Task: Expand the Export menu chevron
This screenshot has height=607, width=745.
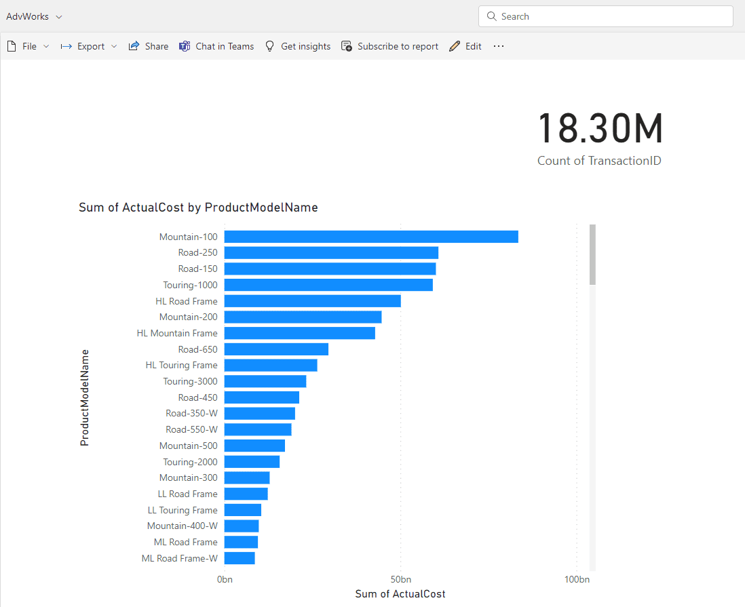Action: point(114,46)
